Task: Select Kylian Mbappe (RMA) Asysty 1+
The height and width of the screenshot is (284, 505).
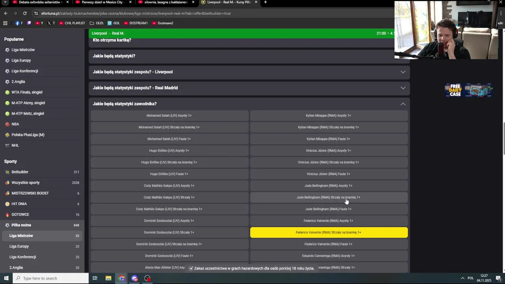Action: [329, 116]
